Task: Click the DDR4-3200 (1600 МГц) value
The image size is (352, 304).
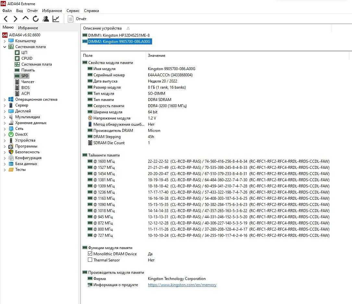Action: pyautogui.click(x=167, y=106)
